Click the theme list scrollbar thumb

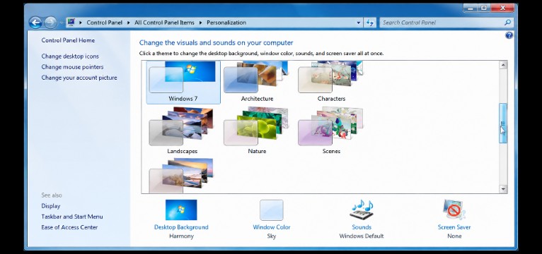tap(503, 123)
